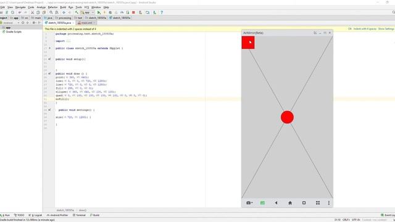
Task: Click the CRLF line separator in status bar
Action: [346, 220]
